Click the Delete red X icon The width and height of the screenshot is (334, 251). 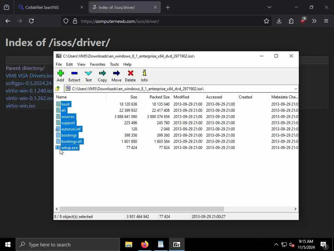click(x=130, y=73)
